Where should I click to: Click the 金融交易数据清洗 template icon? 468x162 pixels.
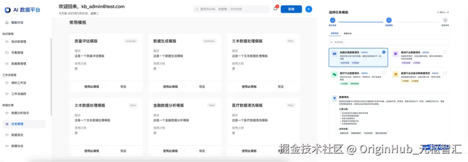tap(335, 54)
